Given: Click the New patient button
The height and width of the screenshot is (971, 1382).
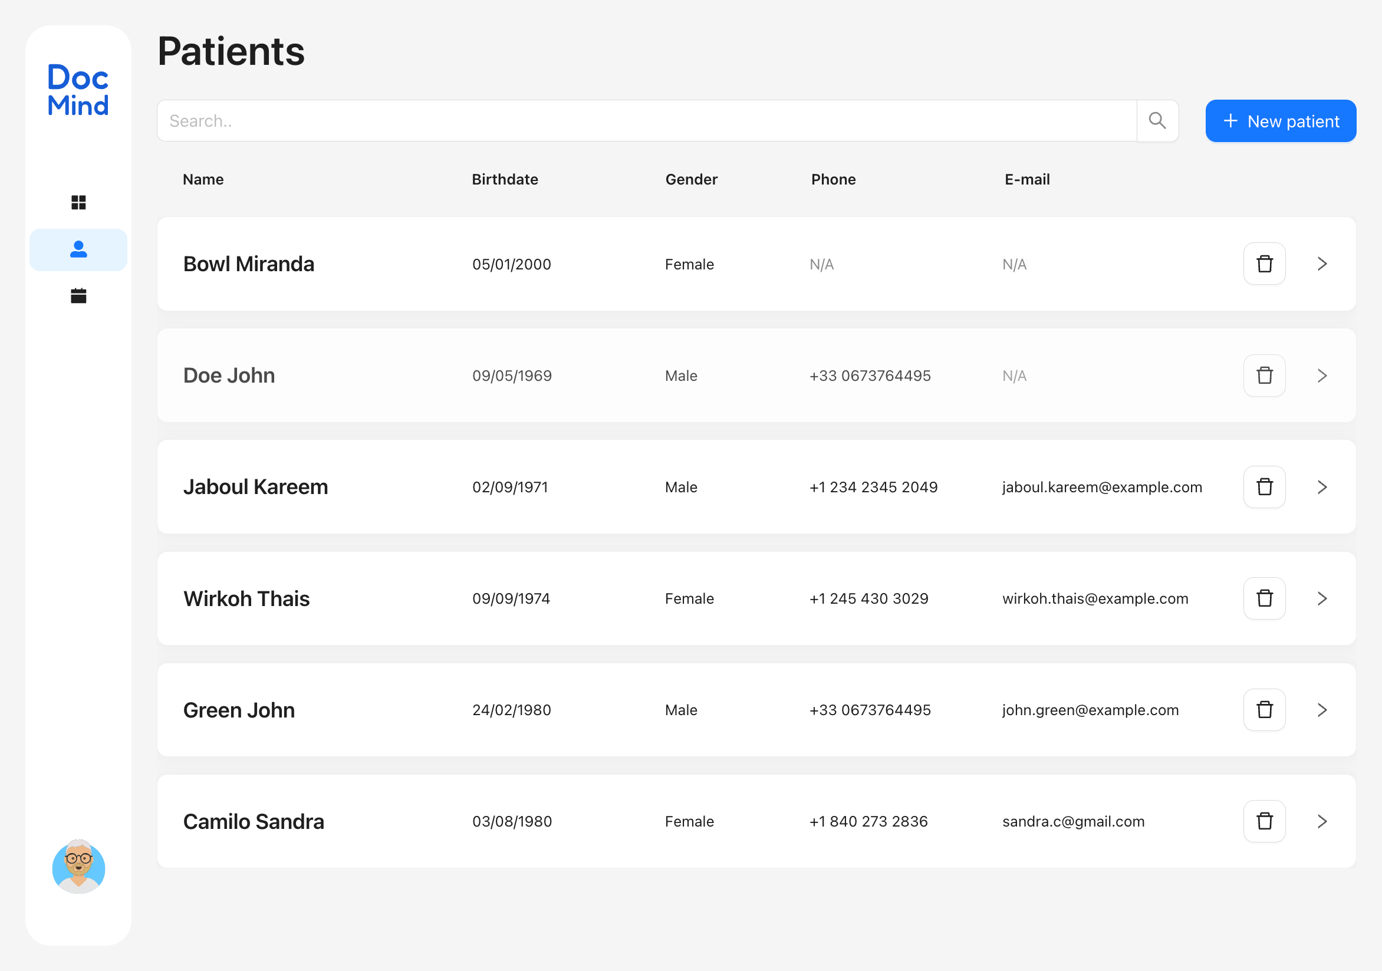Looking at the screenshot, I should pyautogui.click(x=1281, y=120).
